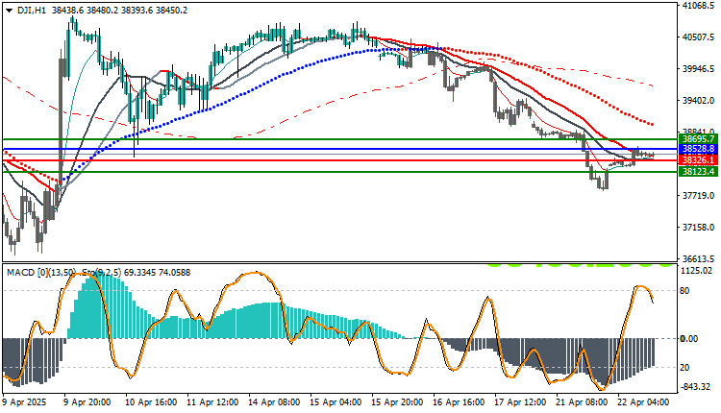The image size is (721, 413).
Task: Open the DJI,H1 chart menu arrow
Action: click(x=10, y=11)
